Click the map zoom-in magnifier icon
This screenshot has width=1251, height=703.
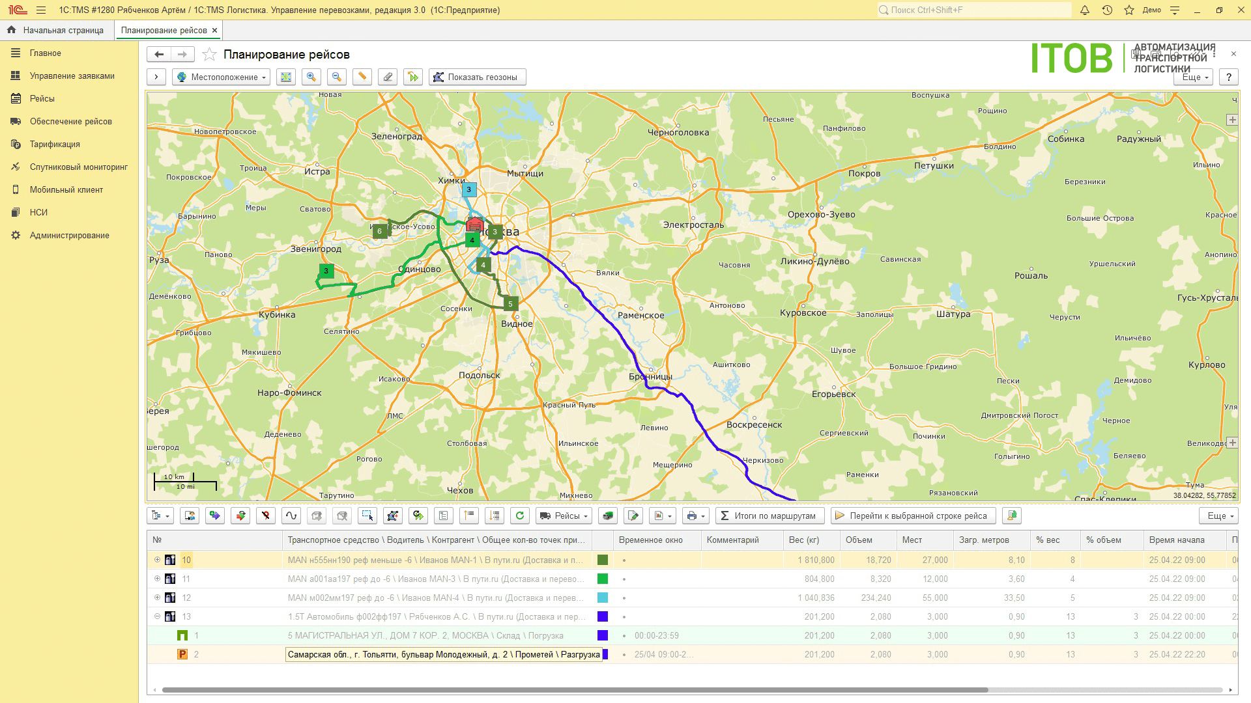[x=311, y=77]
